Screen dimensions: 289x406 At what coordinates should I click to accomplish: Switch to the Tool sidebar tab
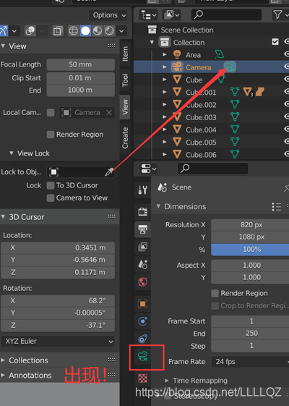click(x=125, y=80)
